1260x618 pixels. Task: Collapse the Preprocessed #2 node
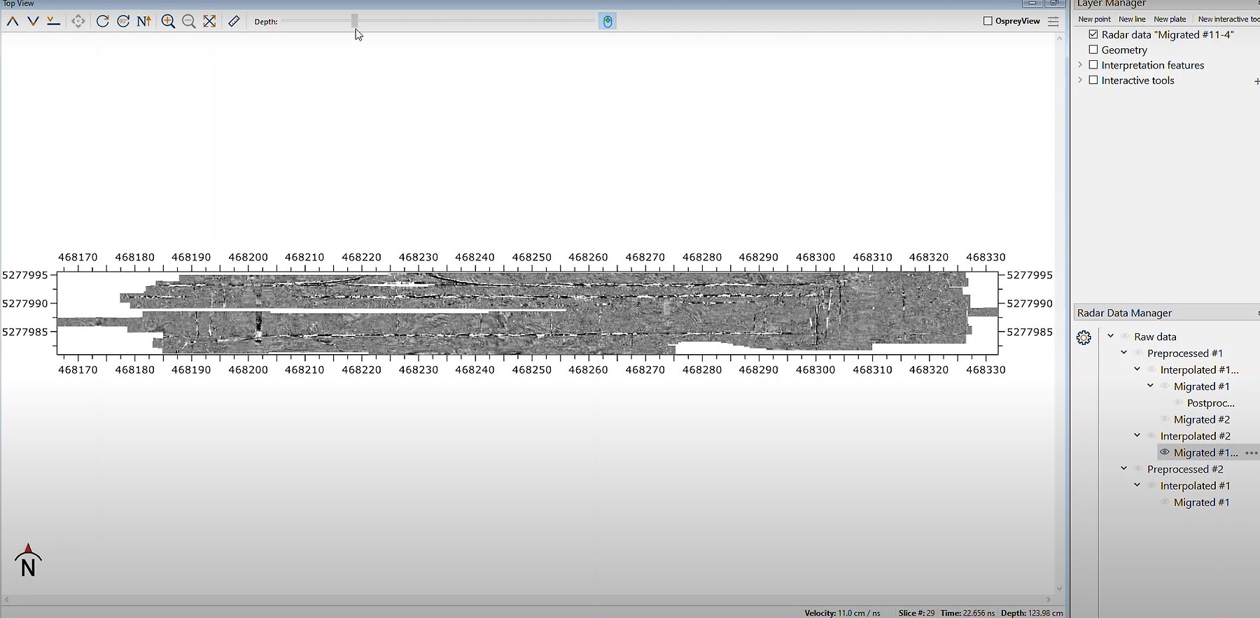click(1123, 469)
